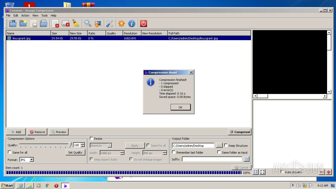This screenshot has height=189, width=336.
Task: Click the Remove button
Action: 37,132
